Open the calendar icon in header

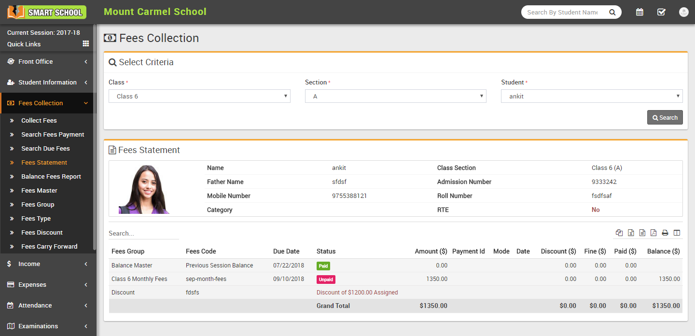point(639,12)
